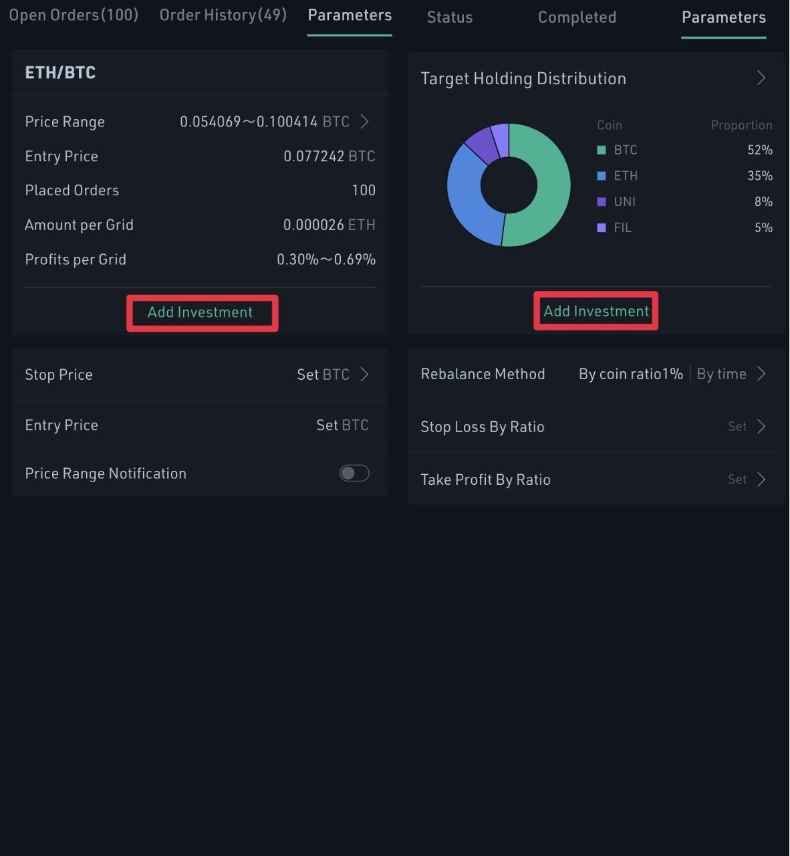The image size is (790, 856).
Task: Click the Take Profit By Ratio arrow
Action: click(x=761, y=479)
